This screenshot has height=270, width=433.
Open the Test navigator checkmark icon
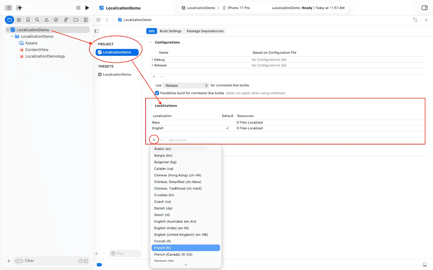[56, 20]
